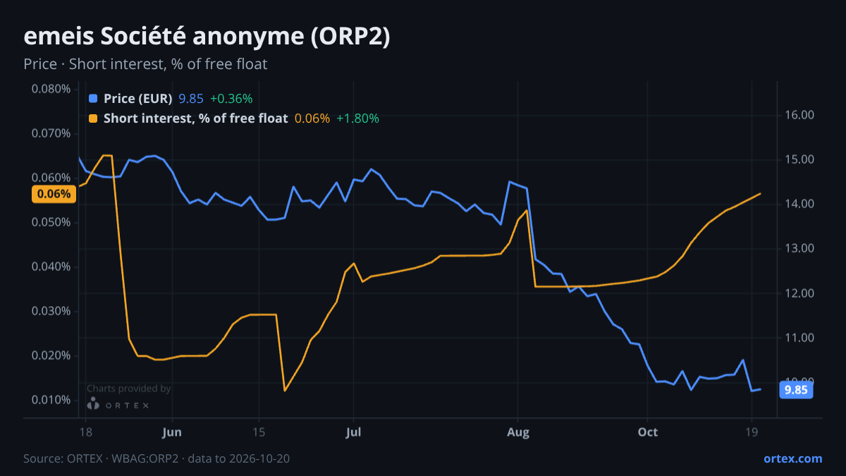This screenshot has height=476, width=846.
Task: Click the 0.030% left axis label
Action: [x=51, y=311]
